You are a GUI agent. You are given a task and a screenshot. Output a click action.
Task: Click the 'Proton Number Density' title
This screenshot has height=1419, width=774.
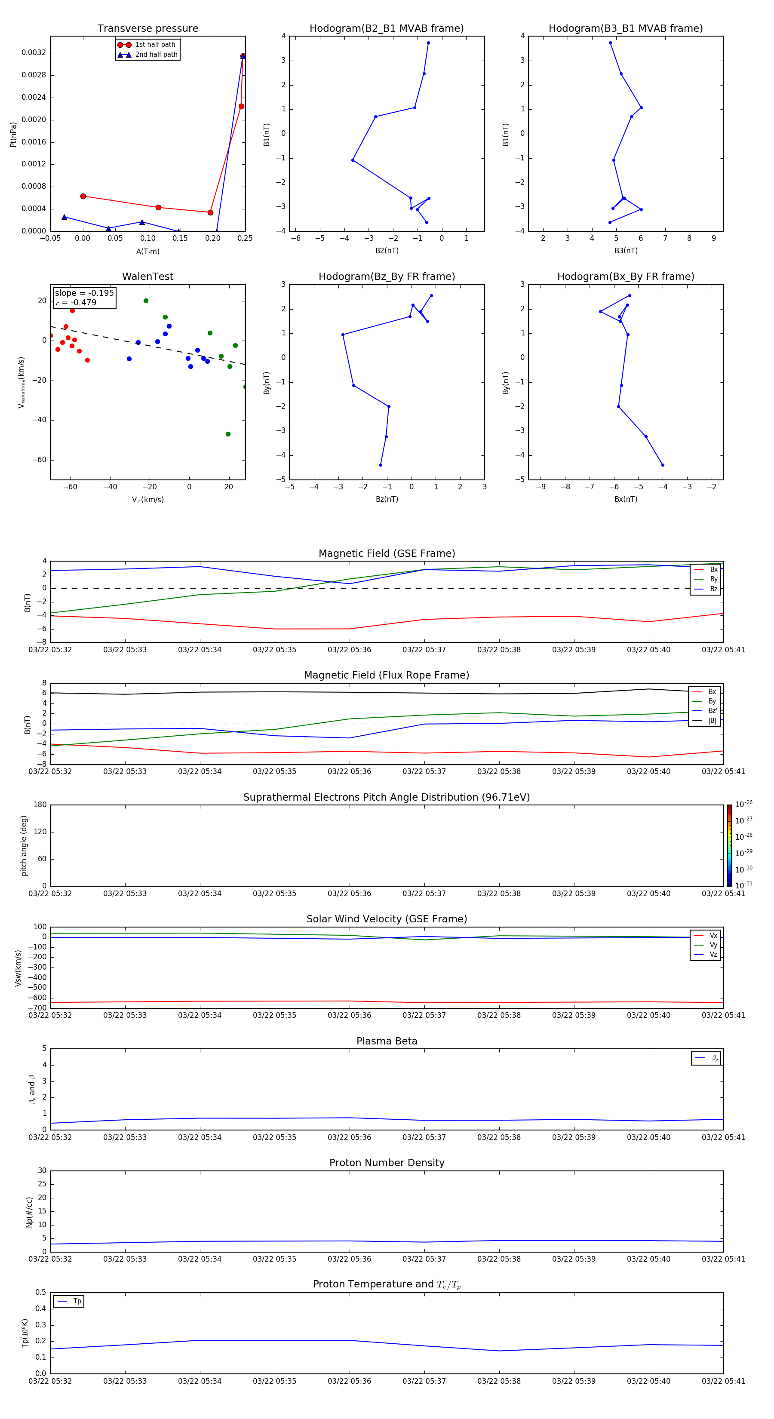tap(387, 1163)
